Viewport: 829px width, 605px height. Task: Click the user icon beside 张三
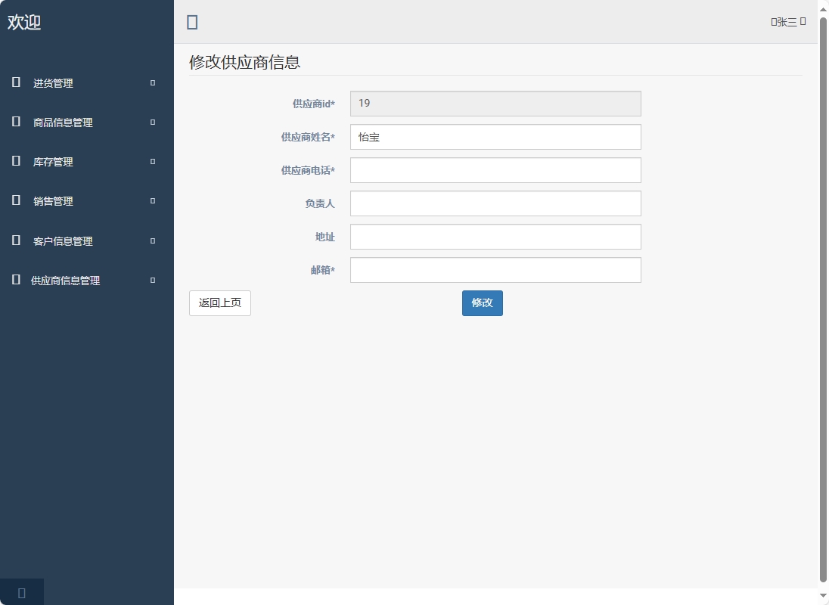pos(773,22)
